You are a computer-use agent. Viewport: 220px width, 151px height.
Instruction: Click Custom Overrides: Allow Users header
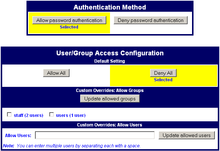click(110, 125)
